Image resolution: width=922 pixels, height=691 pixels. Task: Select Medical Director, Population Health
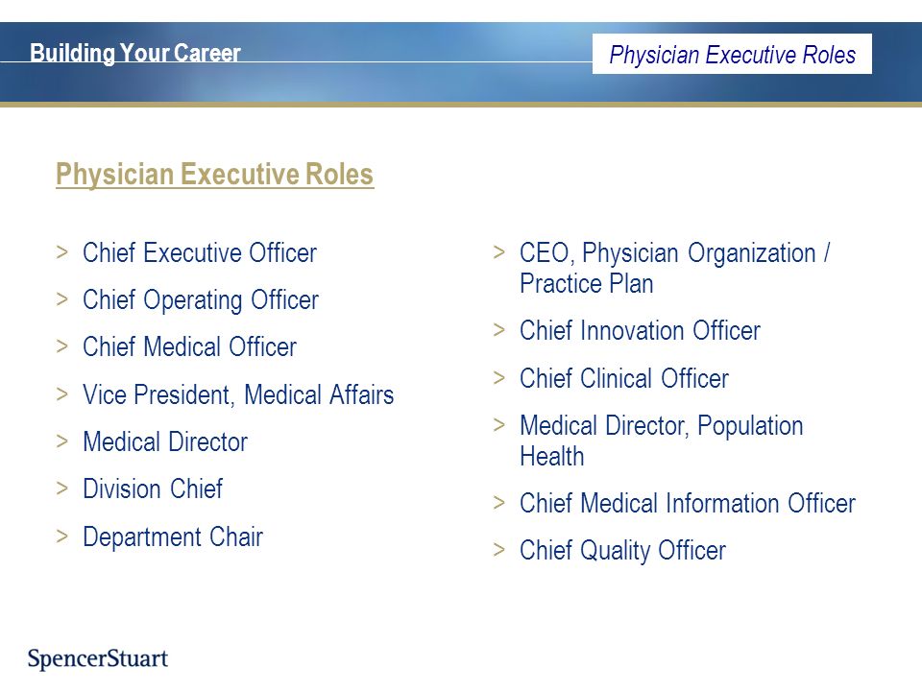tap(662, 441)
